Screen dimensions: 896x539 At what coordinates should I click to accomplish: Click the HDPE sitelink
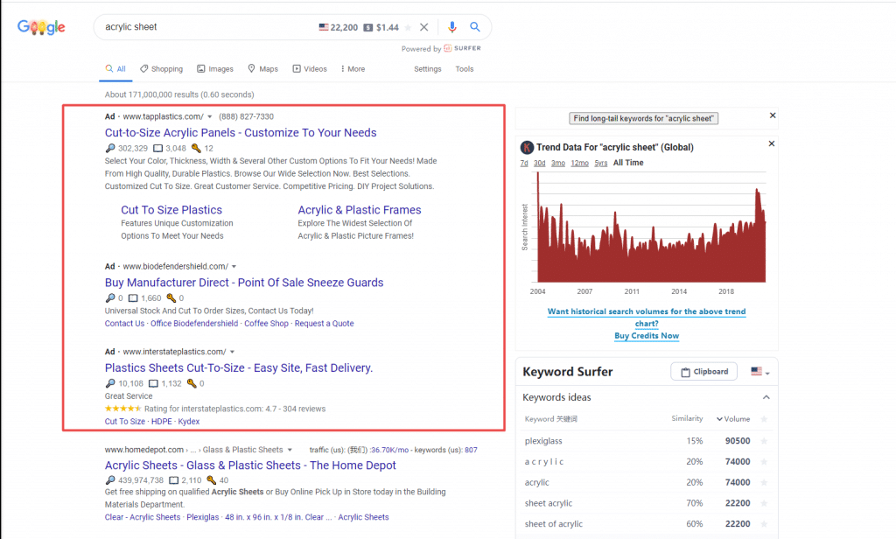162,422
